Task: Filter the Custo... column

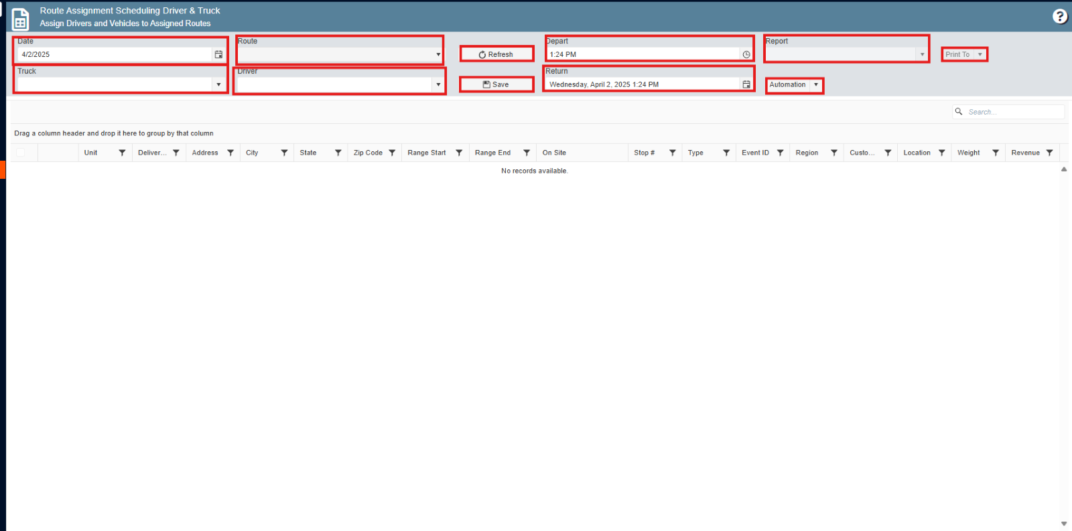Action: [888, 153]
